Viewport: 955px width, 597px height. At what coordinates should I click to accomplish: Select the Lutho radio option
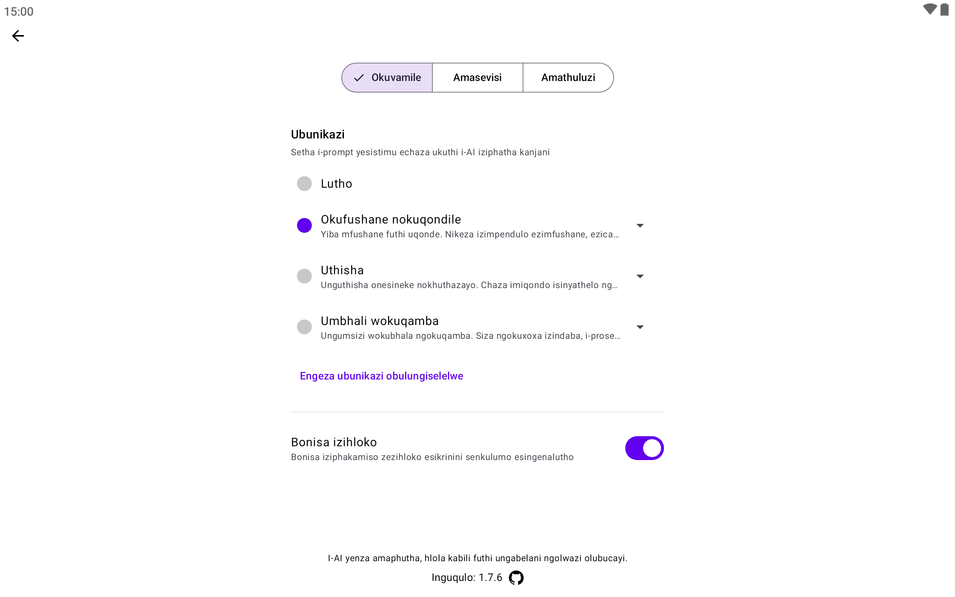tap(304, 184)
